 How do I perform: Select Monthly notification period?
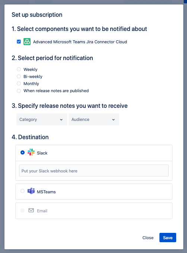tap(19, 84)
